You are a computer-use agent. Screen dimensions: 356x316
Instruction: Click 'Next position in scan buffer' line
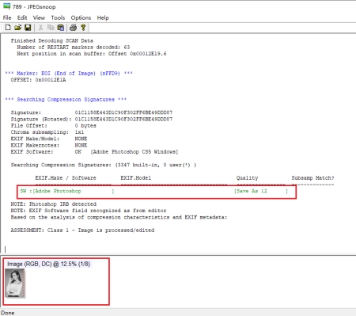point(92,54)
